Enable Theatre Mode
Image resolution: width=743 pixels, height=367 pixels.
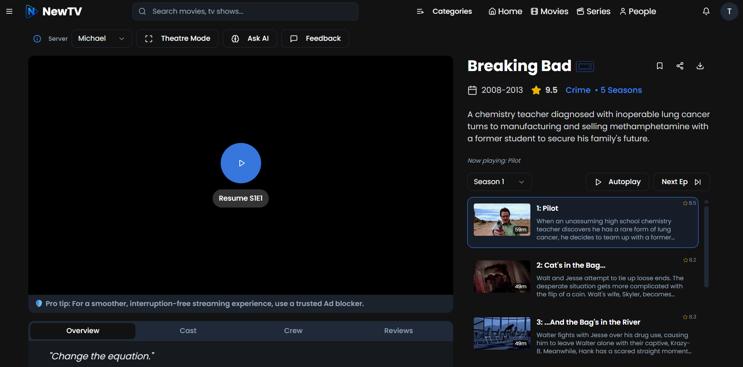pyautogui.click(x=177, y=38)
